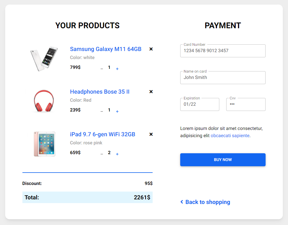This screenshot has width=288, height=225.
Task: Increase the Samsung Galaxy quantity with plus
Action: pyautogui.click(x=117, y=68)
